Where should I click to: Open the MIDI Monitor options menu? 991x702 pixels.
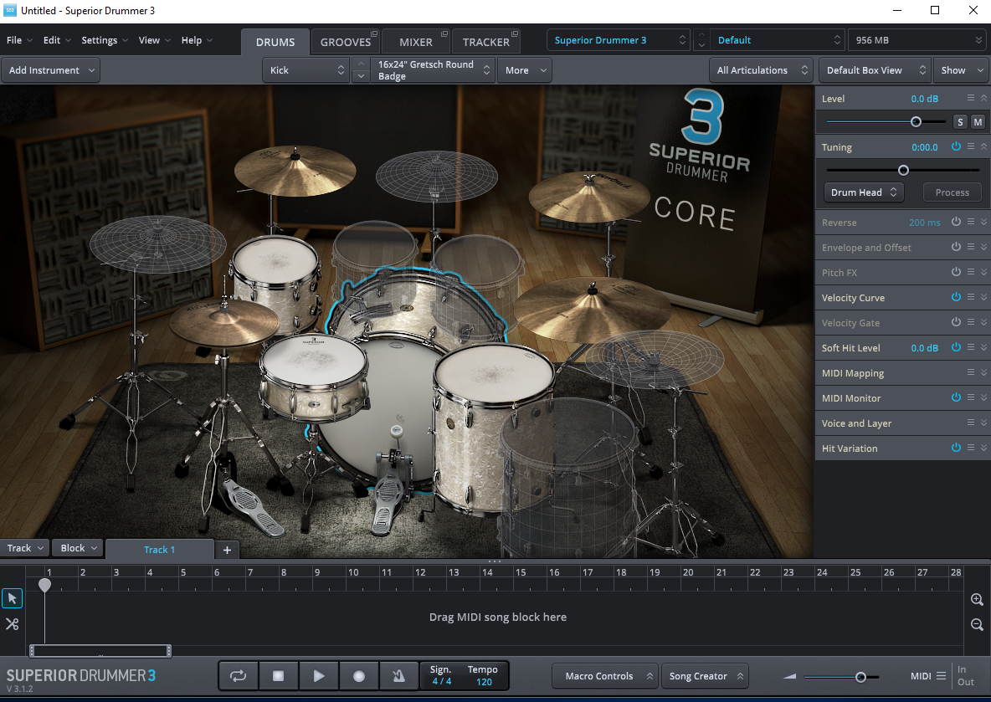click(x=971, y=397)
